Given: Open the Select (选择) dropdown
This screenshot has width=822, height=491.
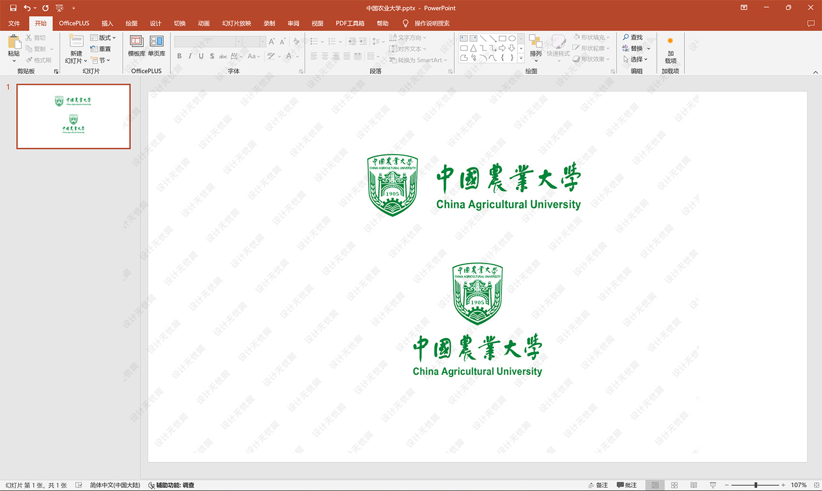Looking at the screenshot, I should [635, 59].
